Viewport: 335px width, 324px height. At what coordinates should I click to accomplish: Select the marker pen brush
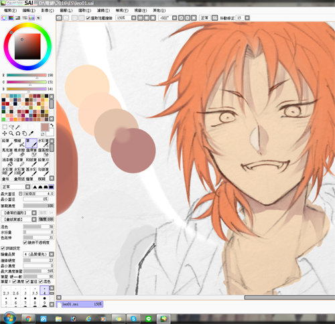(7, 153)
